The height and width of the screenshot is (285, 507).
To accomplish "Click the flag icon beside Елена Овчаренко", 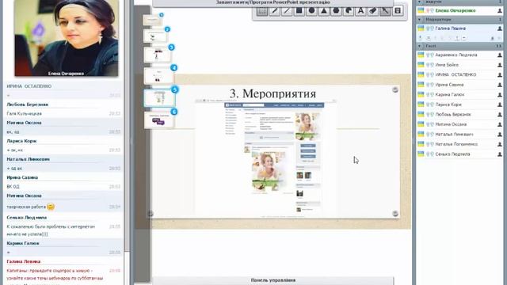I will [x=421, y=10].
